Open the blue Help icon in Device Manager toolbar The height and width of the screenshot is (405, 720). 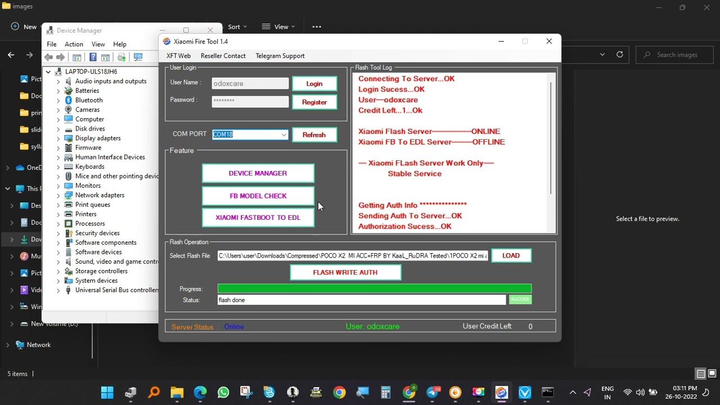pos(93,57)
